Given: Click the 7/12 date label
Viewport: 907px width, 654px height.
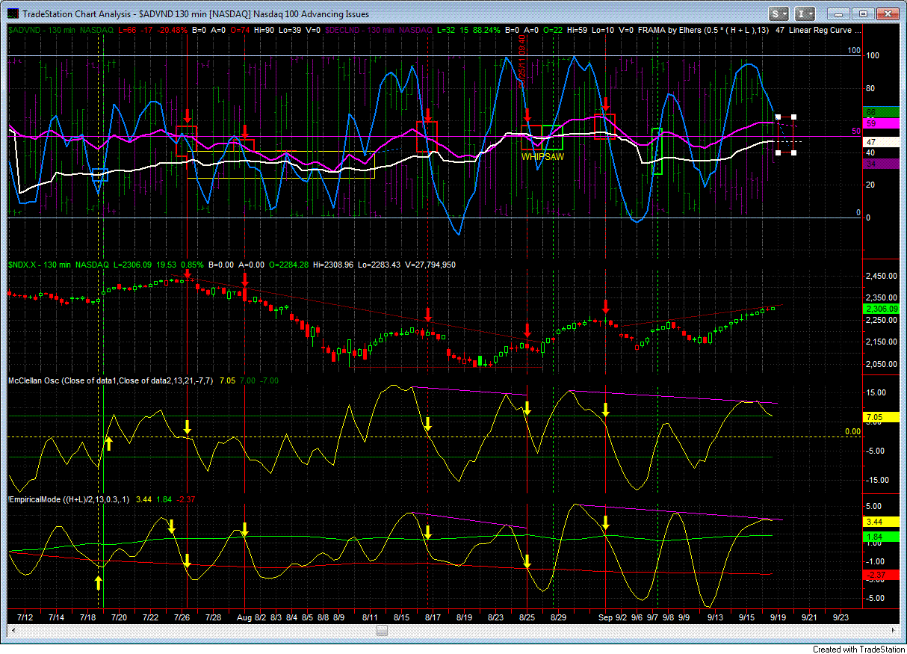Looking at the screenshot, I should (x=25, y=618).
